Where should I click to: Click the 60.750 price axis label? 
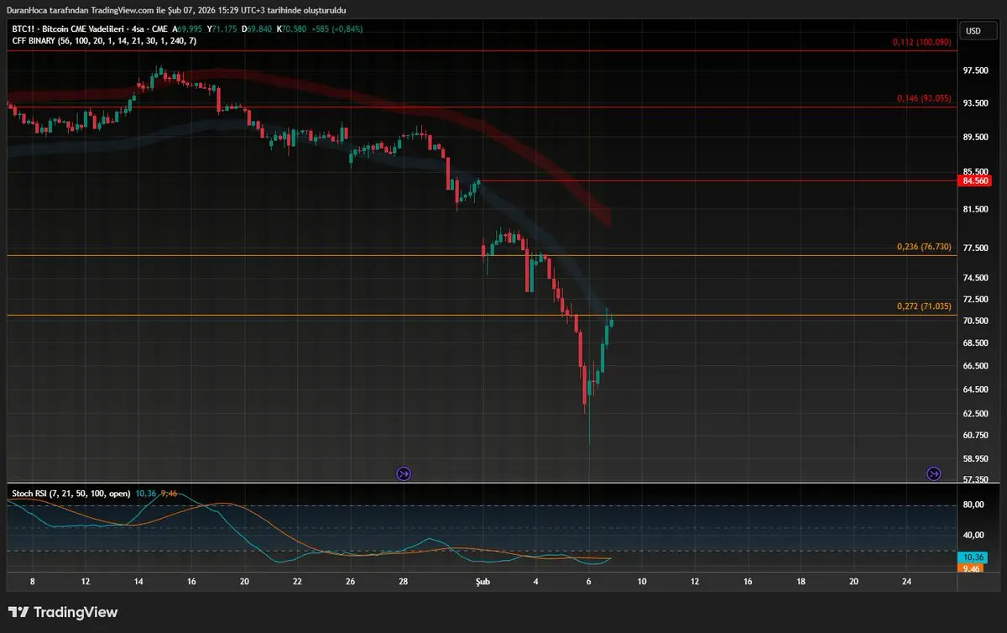[x=975, y=435]
